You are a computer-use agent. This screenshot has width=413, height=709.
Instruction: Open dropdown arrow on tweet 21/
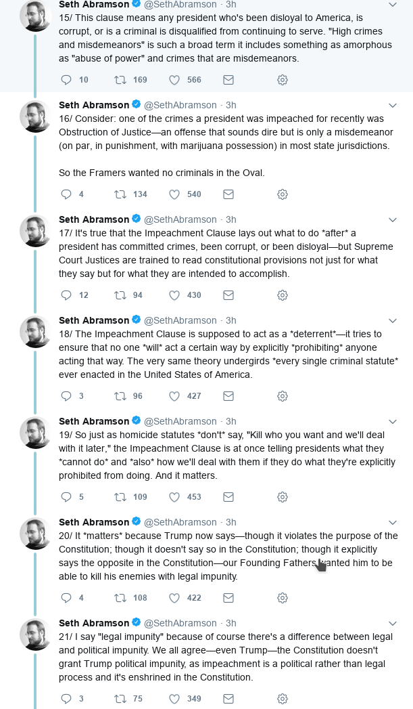[393, 624]
